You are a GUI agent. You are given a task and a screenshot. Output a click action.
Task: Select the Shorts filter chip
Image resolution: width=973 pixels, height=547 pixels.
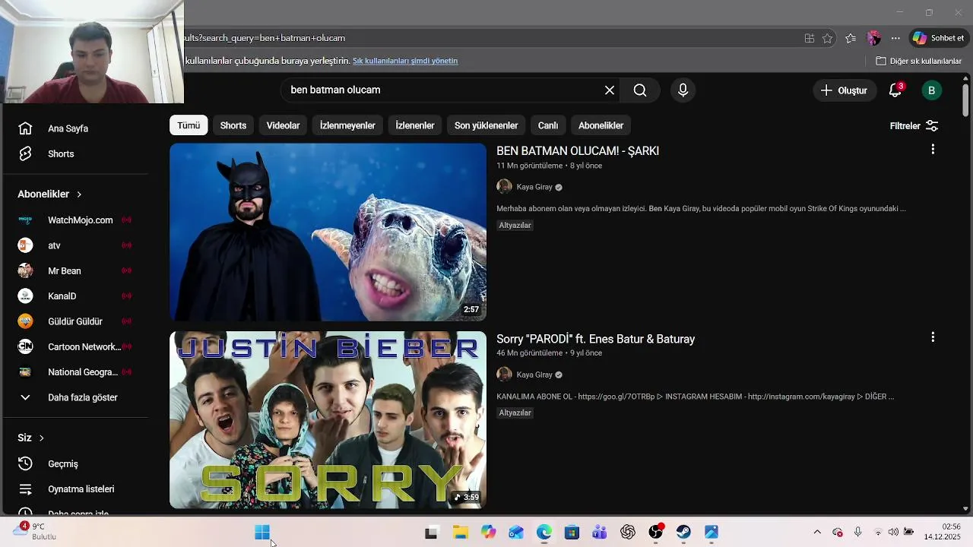coord(233,125)
